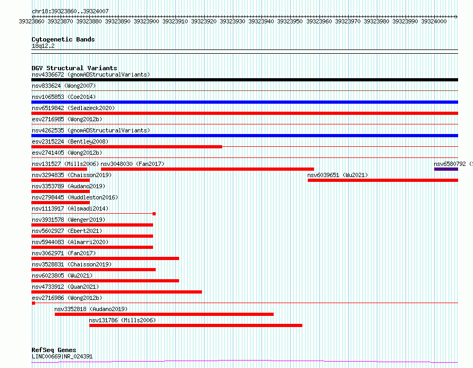Image resolution: width=473 pixels, height=368 pixels.
Task: Click nsv6023805 (Wu2021) label
Action: click(x=62, y=275)
